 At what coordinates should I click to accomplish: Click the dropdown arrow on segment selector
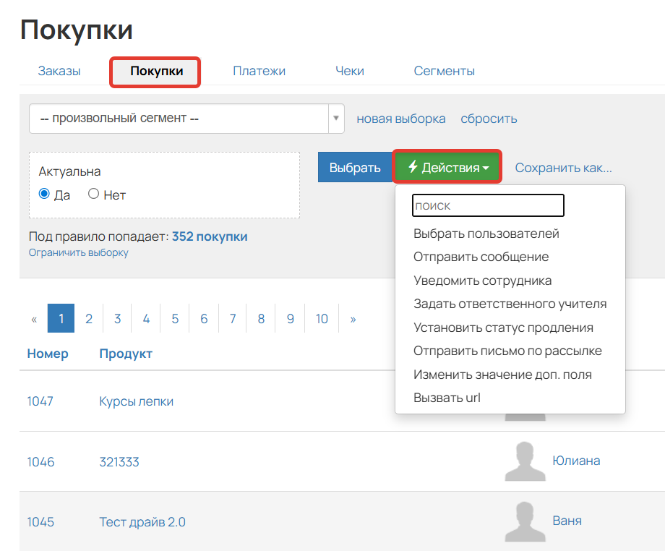[x=335, y=118]
